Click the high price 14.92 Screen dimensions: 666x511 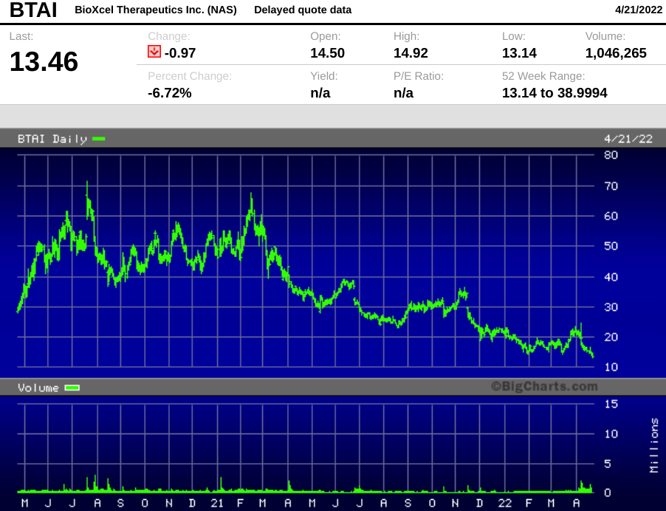[411, 53]
